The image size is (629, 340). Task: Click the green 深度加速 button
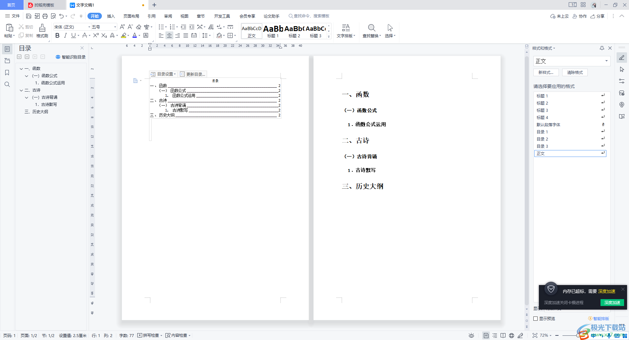612,302
